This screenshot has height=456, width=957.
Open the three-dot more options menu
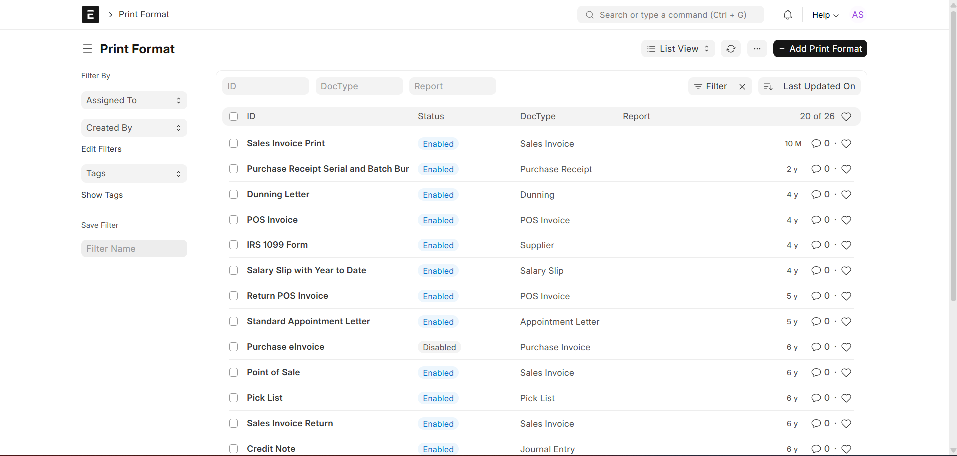[x=757, y=49]
